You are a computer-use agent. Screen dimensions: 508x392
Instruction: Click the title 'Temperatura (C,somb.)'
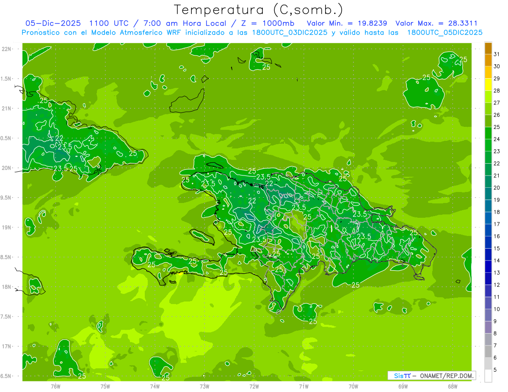click(259, 10)
